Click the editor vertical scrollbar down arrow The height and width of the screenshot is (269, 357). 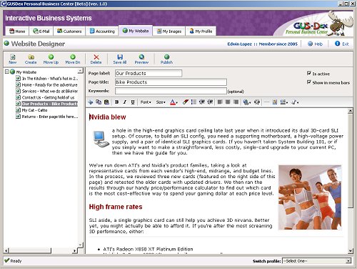(351, 251)
